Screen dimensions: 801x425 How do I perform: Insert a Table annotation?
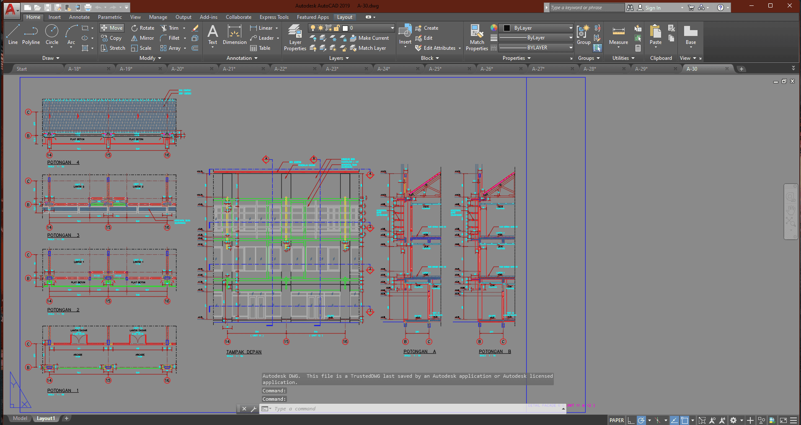coord(260,48)
